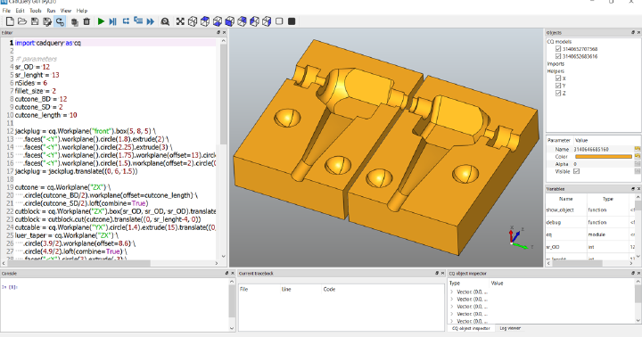Click the Type column header in Variables
Screen dimensions: 642x337
[607, 199]
